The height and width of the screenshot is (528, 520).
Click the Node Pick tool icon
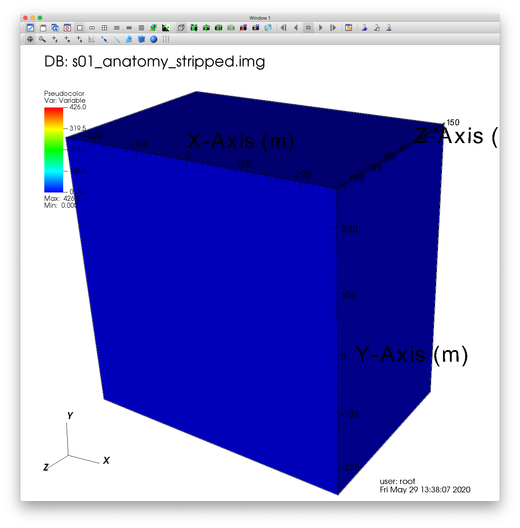(x=67, y=39)
